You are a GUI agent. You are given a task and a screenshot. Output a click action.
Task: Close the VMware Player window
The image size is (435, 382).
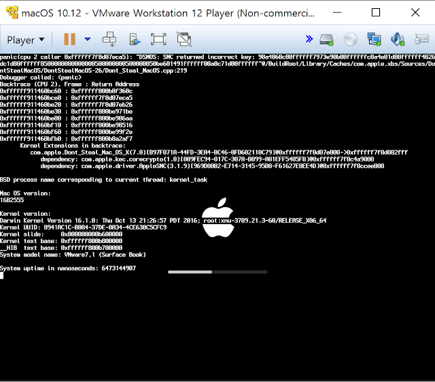click(x=415, y=12)
